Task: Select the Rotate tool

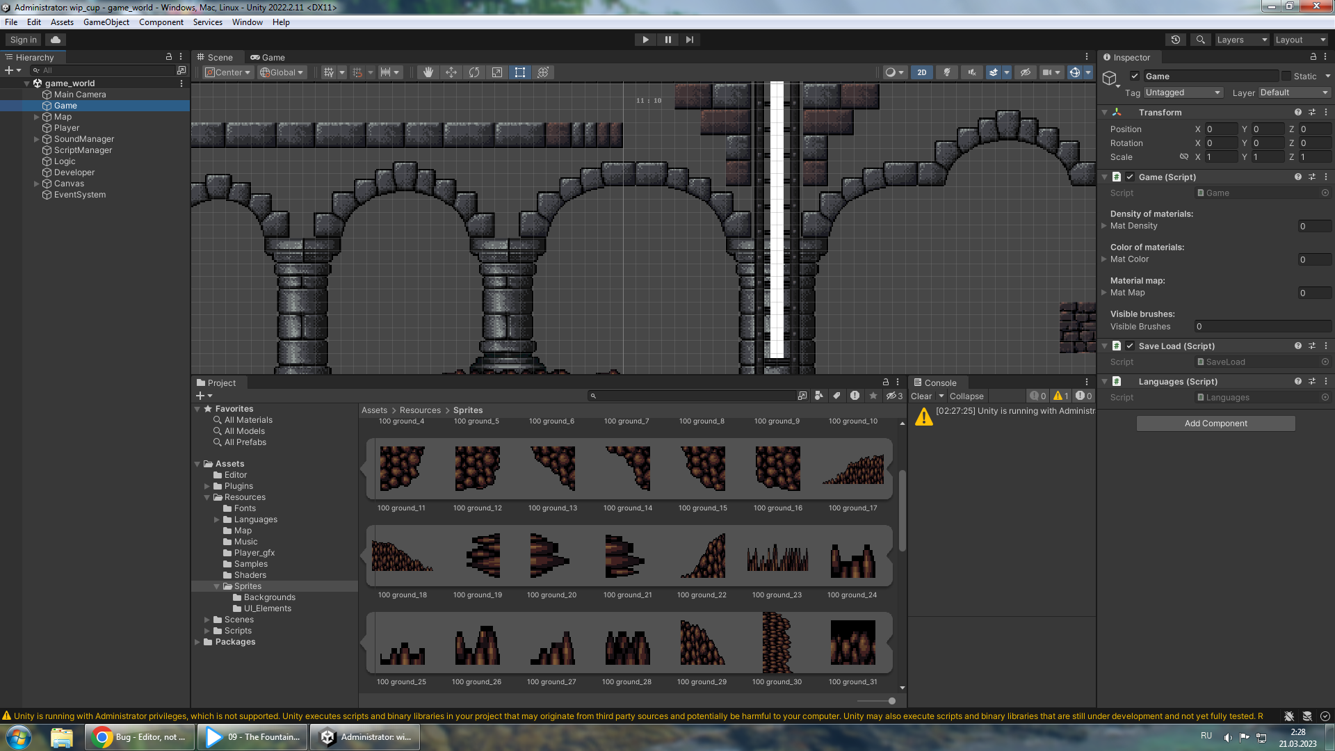Action: point(474,72)
